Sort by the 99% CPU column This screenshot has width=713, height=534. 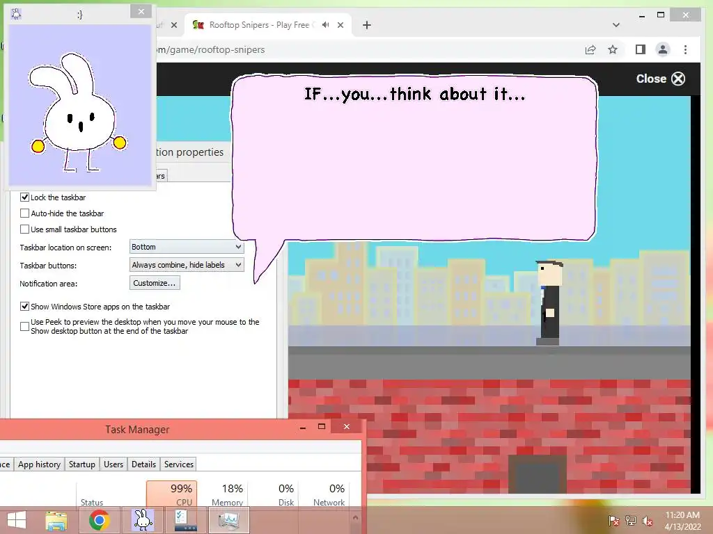click(172, 494)
